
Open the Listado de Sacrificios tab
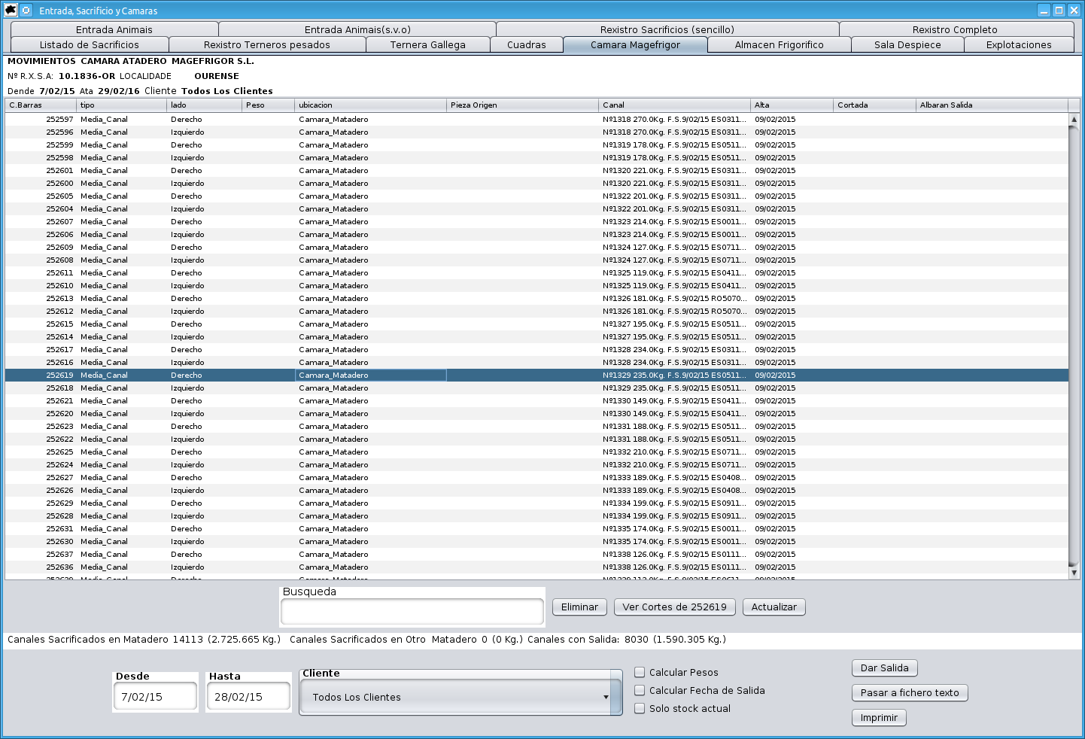click(90, 44)
